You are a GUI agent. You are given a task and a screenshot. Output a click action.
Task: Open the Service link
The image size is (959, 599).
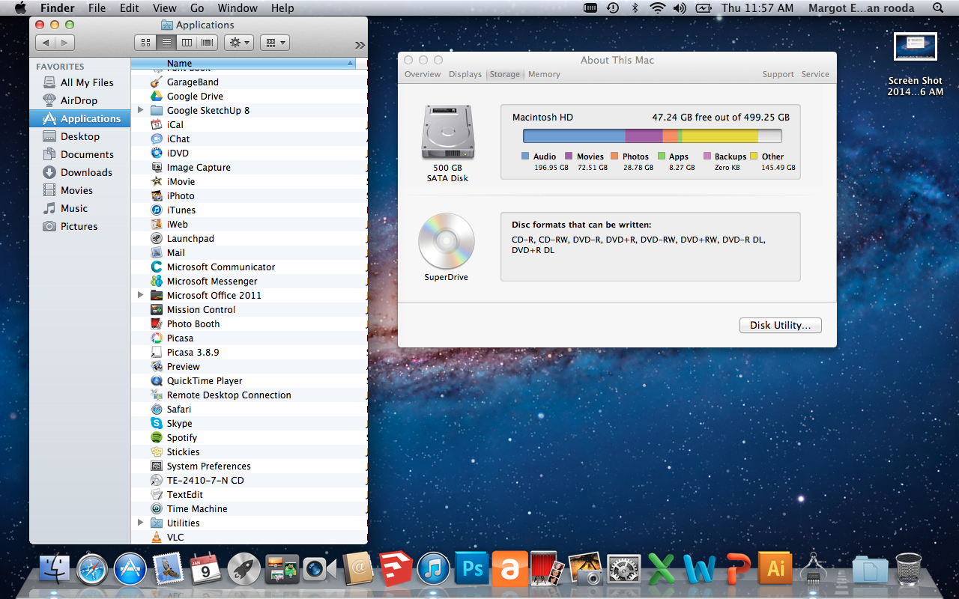[815, 74]
